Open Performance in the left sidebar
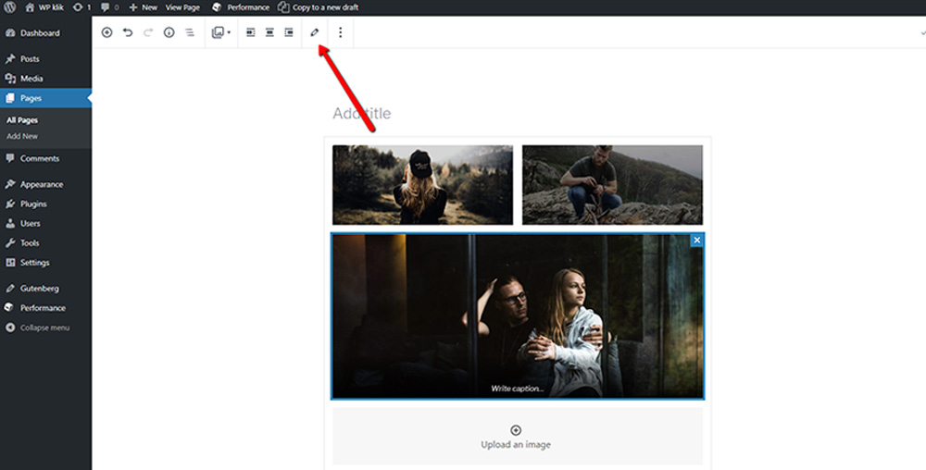Screen dimensions: 926x470 pyautogui.click(x=45, y=308)
